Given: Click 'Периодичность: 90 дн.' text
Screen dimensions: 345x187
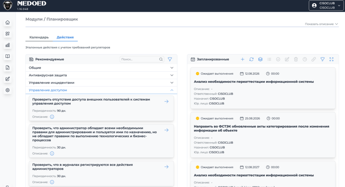Looking at the screenshot, I should coord(49,111).
